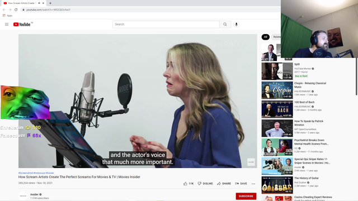The width and height of the screenshot is (358, 201).
Task: Open more actions three-dot menu
Action: [x=253, y=184]
